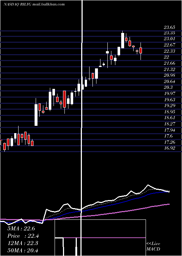Click the large red candle near 19.63
The width and height of the screenshot is (182, 256).
(x=64, y=99)
